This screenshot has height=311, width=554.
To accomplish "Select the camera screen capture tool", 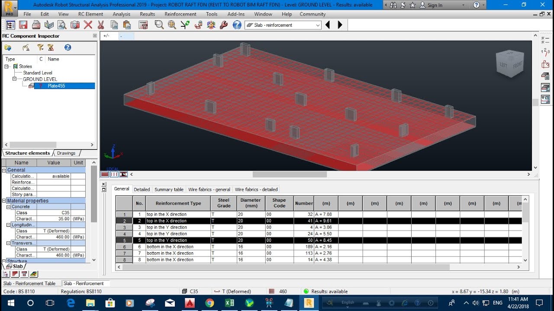I will coord(75,25).
